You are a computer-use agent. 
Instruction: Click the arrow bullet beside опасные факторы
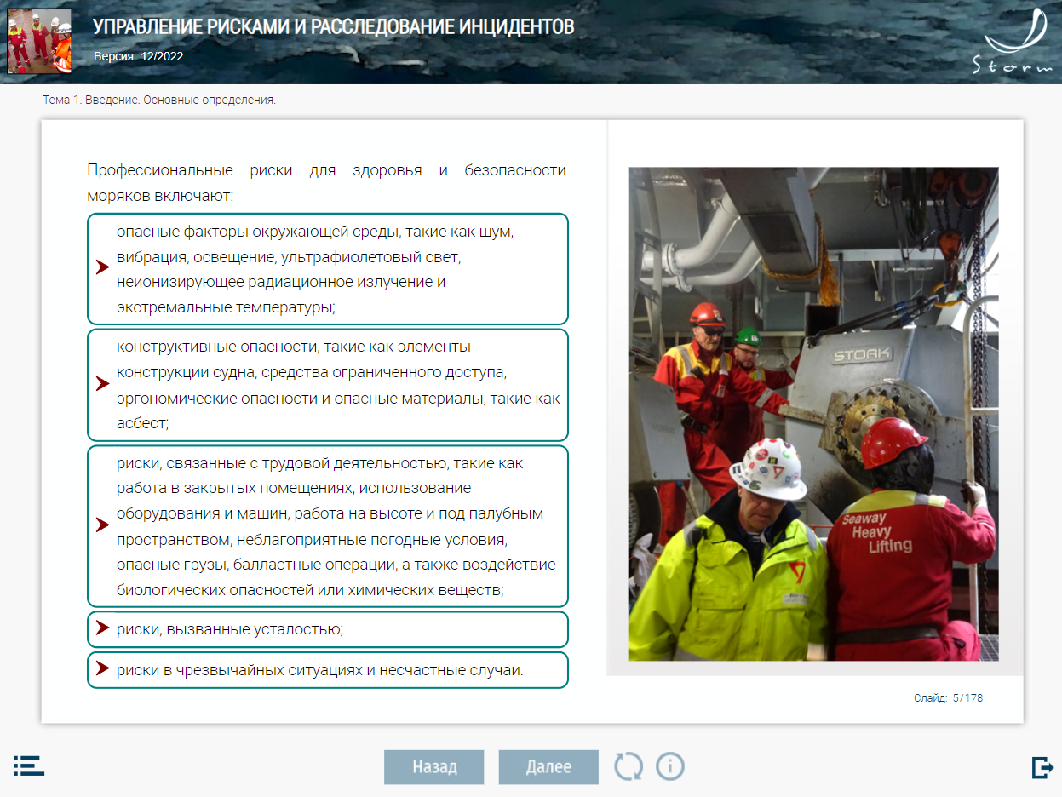(x=103, y=267)
